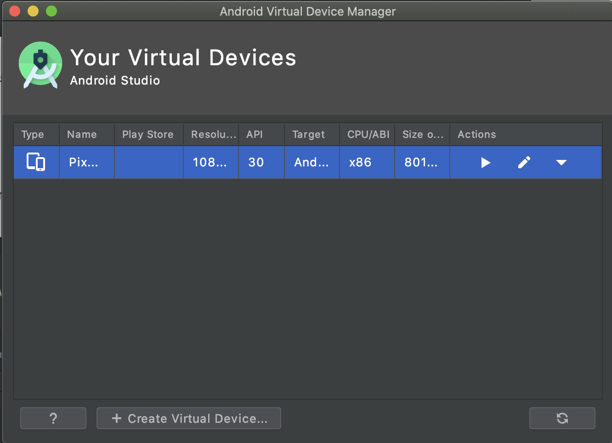Select the API value "30" cell
The height and width of the screenshot is (443, 612).
261,162
